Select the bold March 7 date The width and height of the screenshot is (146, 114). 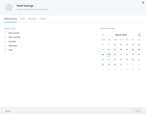(103, 50)
